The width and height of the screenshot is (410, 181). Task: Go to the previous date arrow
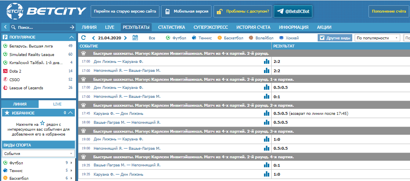pyautogui.click(x=93, y=38)
